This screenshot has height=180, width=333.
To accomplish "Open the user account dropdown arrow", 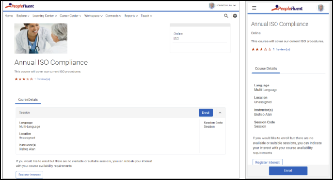I will (235, 5).
